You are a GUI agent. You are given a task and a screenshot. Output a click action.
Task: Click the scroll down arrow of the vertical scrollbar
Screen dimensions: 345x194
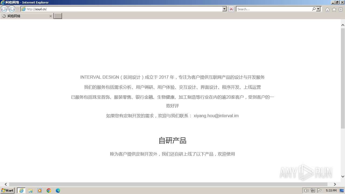[x=343, y=176]
